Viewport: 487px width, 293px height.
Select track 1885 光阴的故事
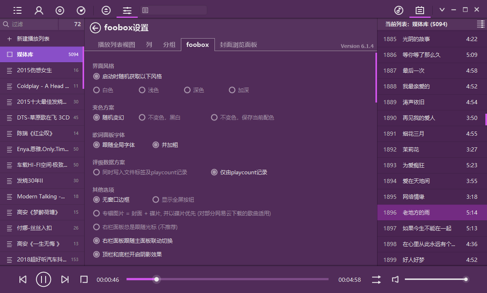pos(432,39)
